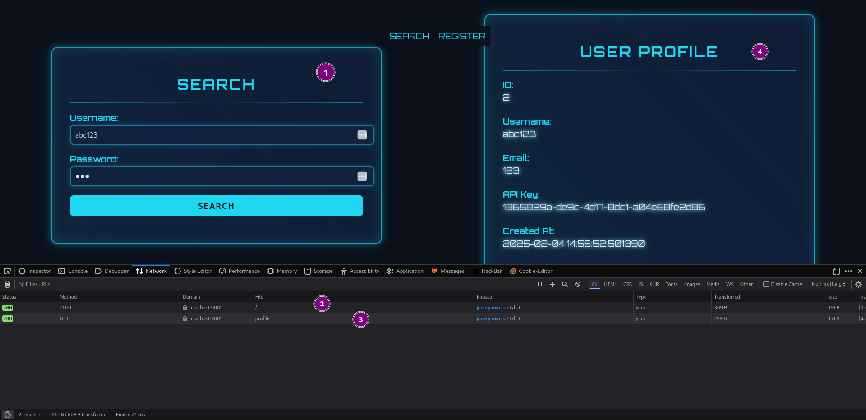Screen dimensions: 866x420
Task: Open the username field autofill button
Action: coord(362,135)
